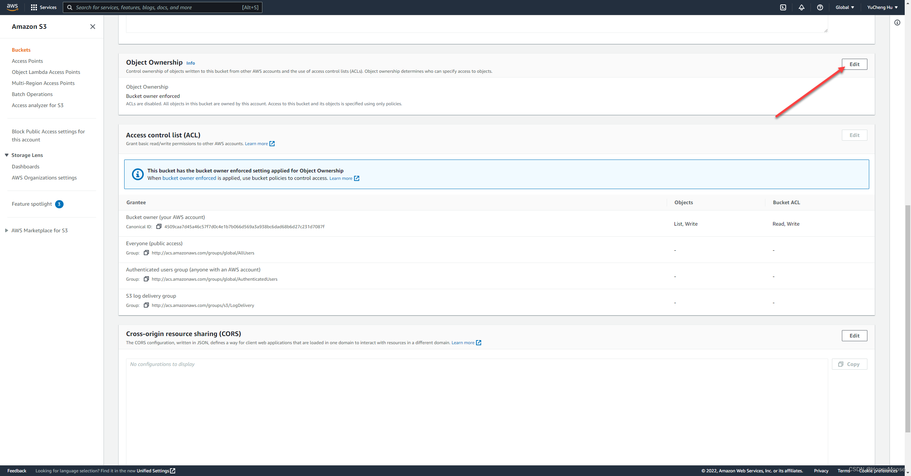
Task: Open the Global region dropdown
Action: 844,7
